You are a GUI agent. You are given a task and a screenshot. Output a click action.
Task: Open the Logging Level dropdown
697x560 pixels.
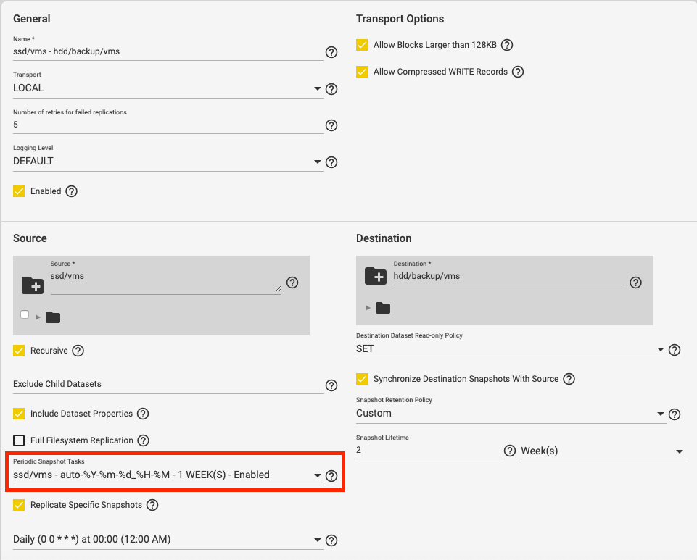point(168,162)
